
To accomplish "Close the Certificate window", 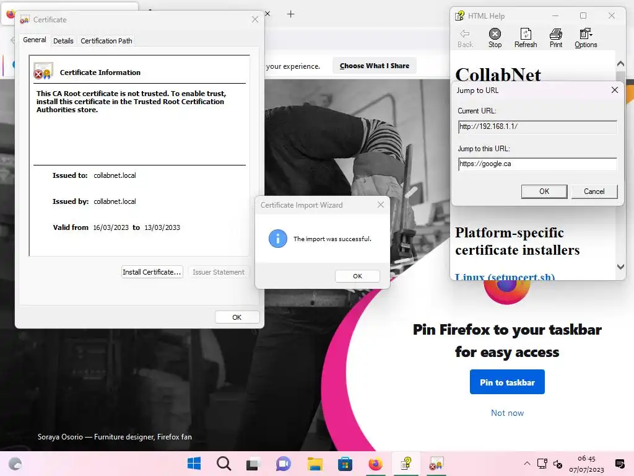I will coord(254,19).
